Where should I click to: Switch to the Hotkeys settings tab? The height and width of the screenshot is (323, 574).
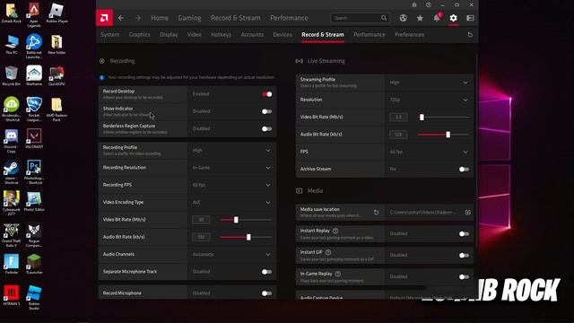pos(221,34)
